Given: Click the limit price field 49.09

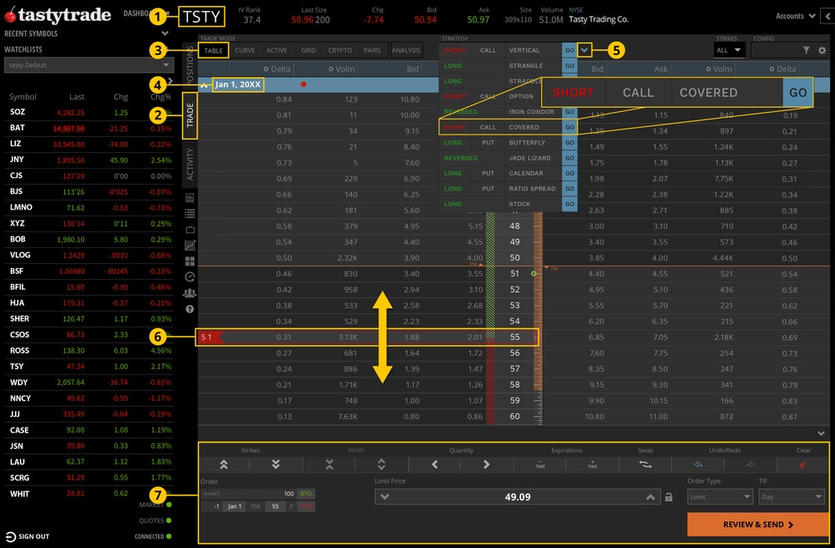Looking at the screenshot, I should pyautogui.click(x=517, y=497).
